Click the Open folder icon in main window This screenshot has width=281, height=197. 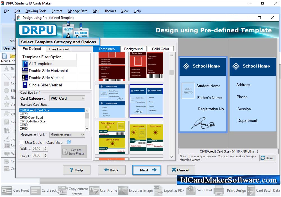coord(13,56)
